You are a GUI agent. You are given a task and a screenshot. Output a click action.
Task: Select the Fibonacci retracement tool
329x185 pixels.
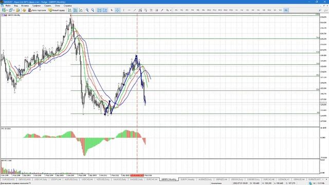(145, 10)
